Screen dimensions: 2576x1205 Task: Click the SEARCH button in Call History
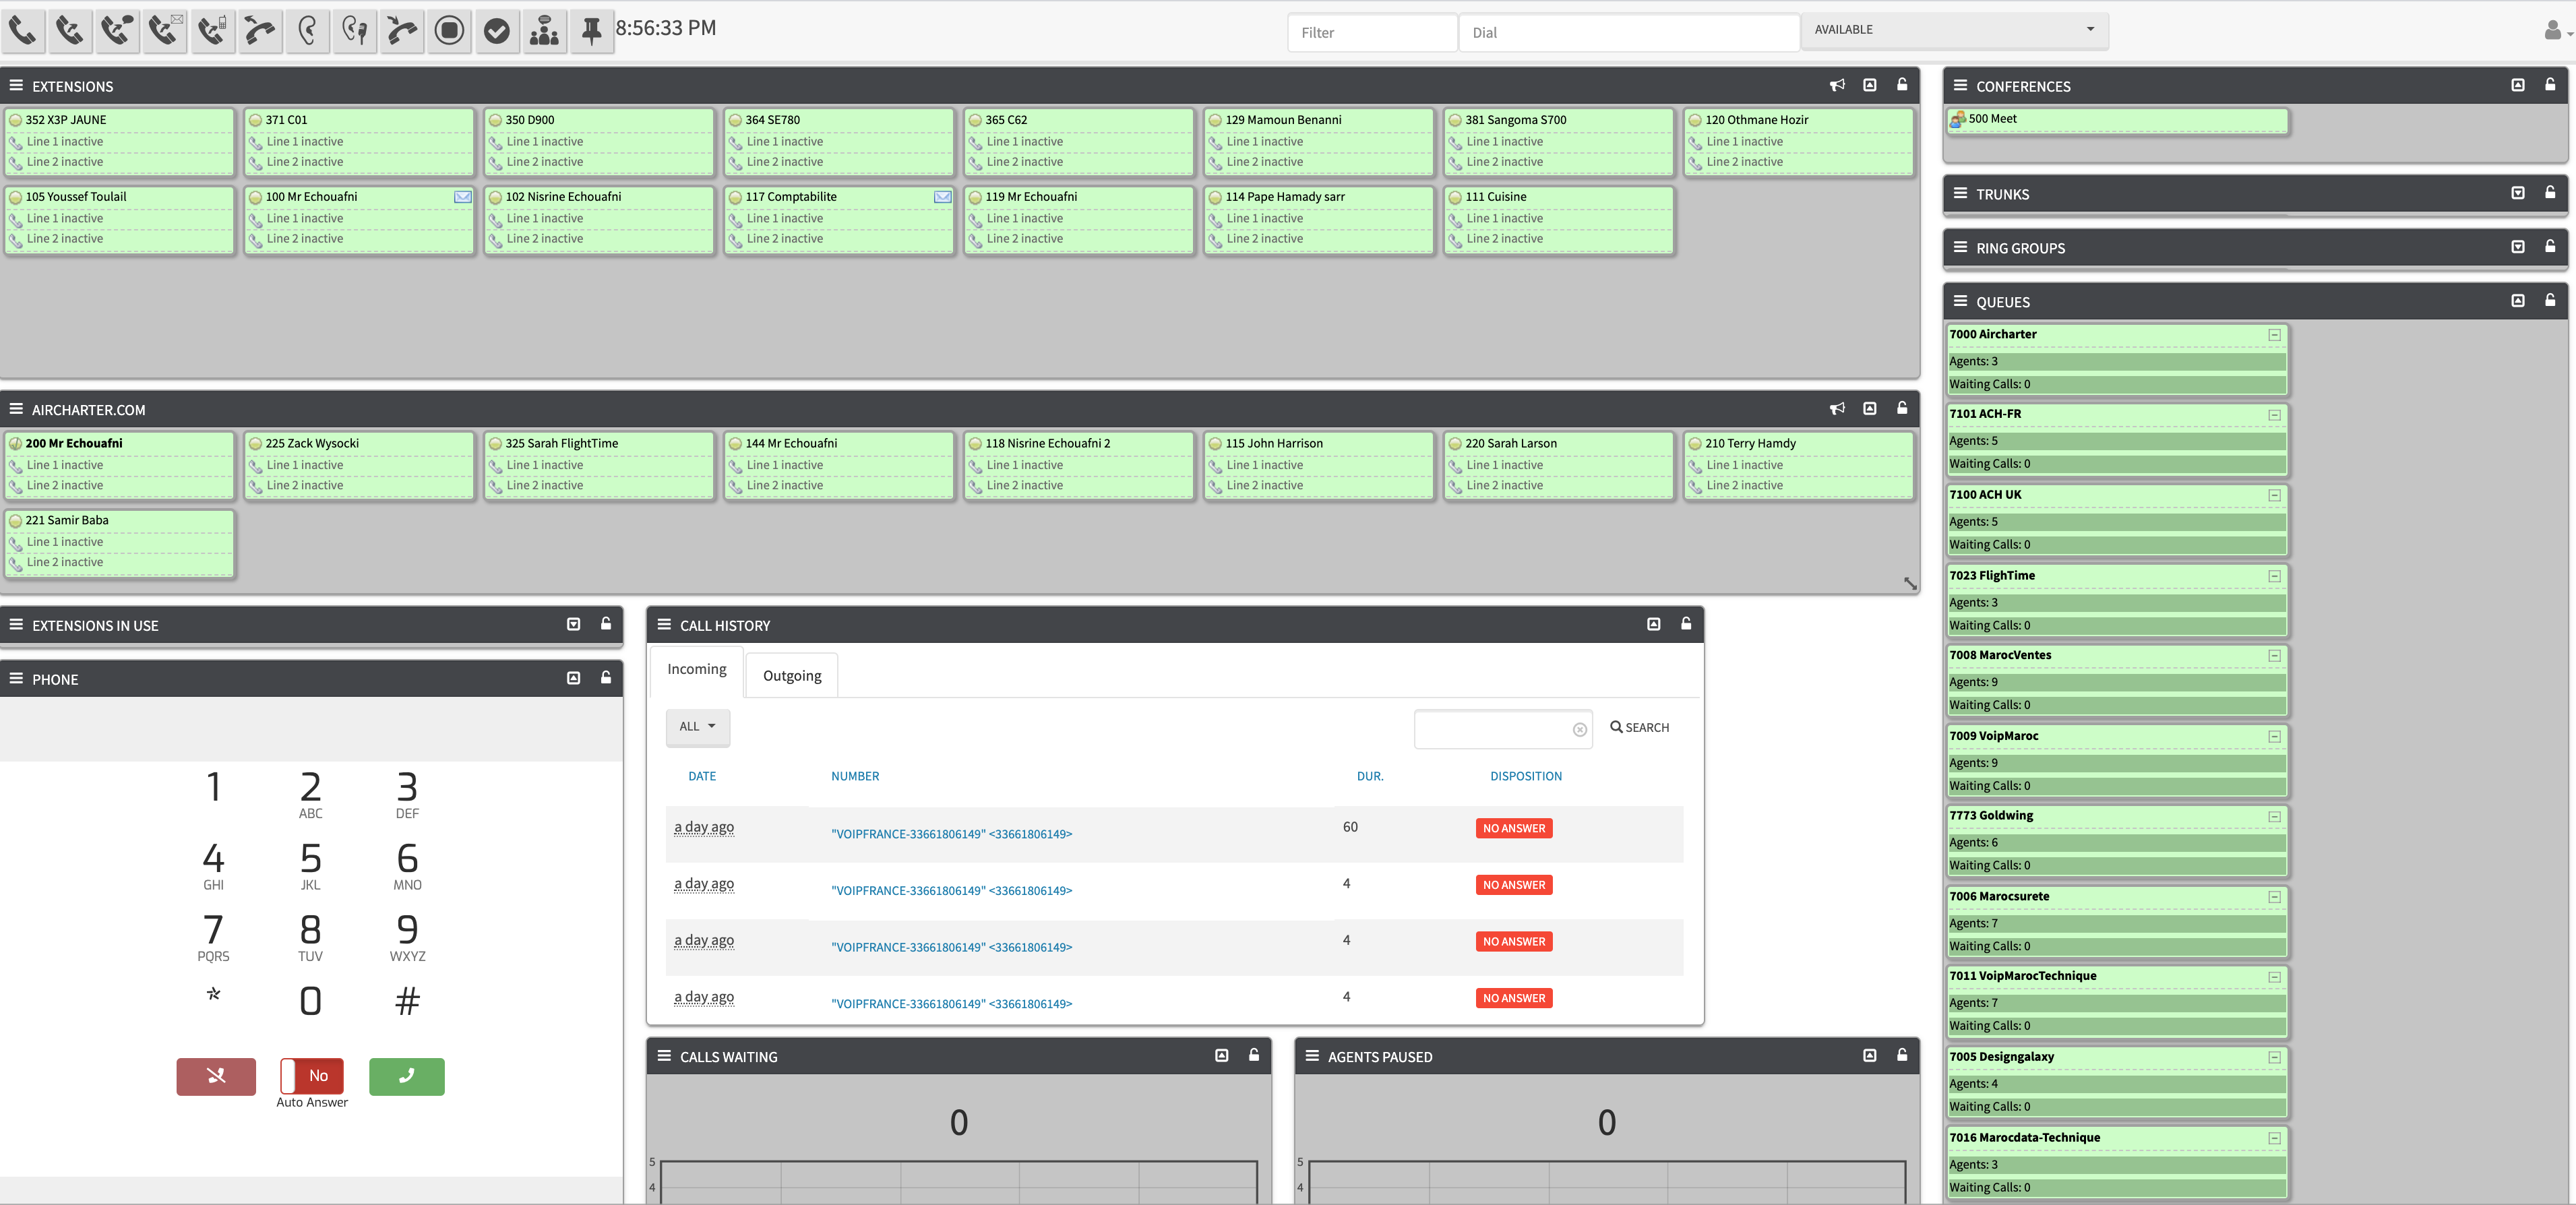pyautogui.click(x=1640, y=728)
